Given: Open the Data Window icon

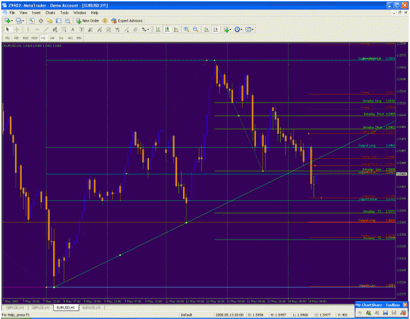Looking at the screenshot, I should coord(41,21).
